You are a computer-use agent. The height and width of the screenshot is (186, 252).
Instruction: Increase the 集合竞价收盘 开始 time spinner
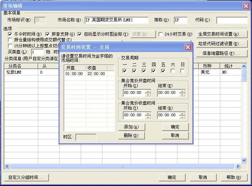coord(148,113)
